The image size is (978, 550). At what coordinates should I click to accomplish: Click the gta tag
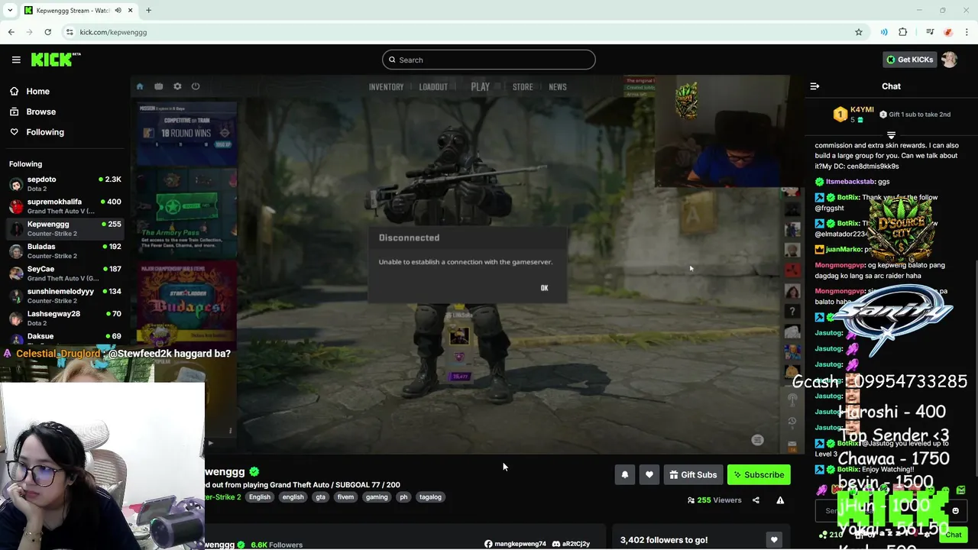tap(320, 497)
